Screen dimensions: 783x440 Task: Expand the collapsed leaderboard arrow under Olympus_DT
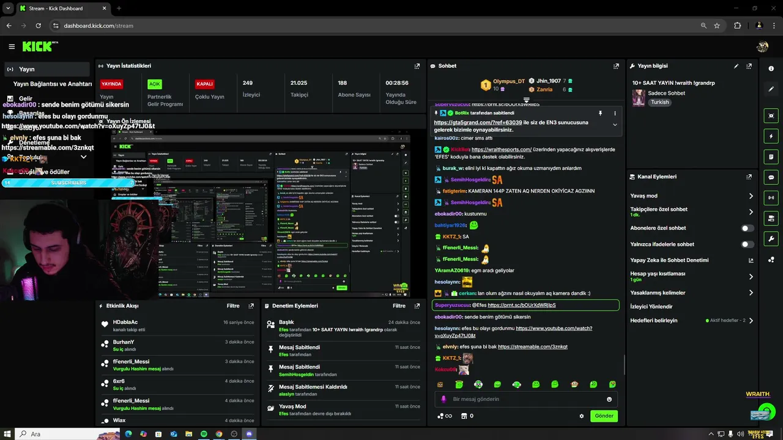pyautogui.click(x=526, y=100)
